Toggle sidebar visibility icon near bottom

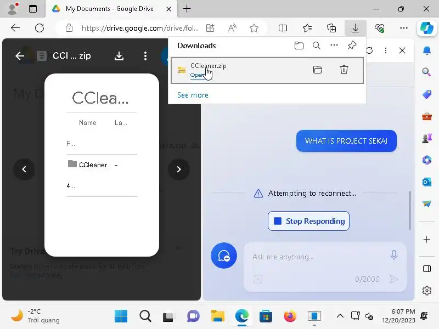click(x=427, y=269)
